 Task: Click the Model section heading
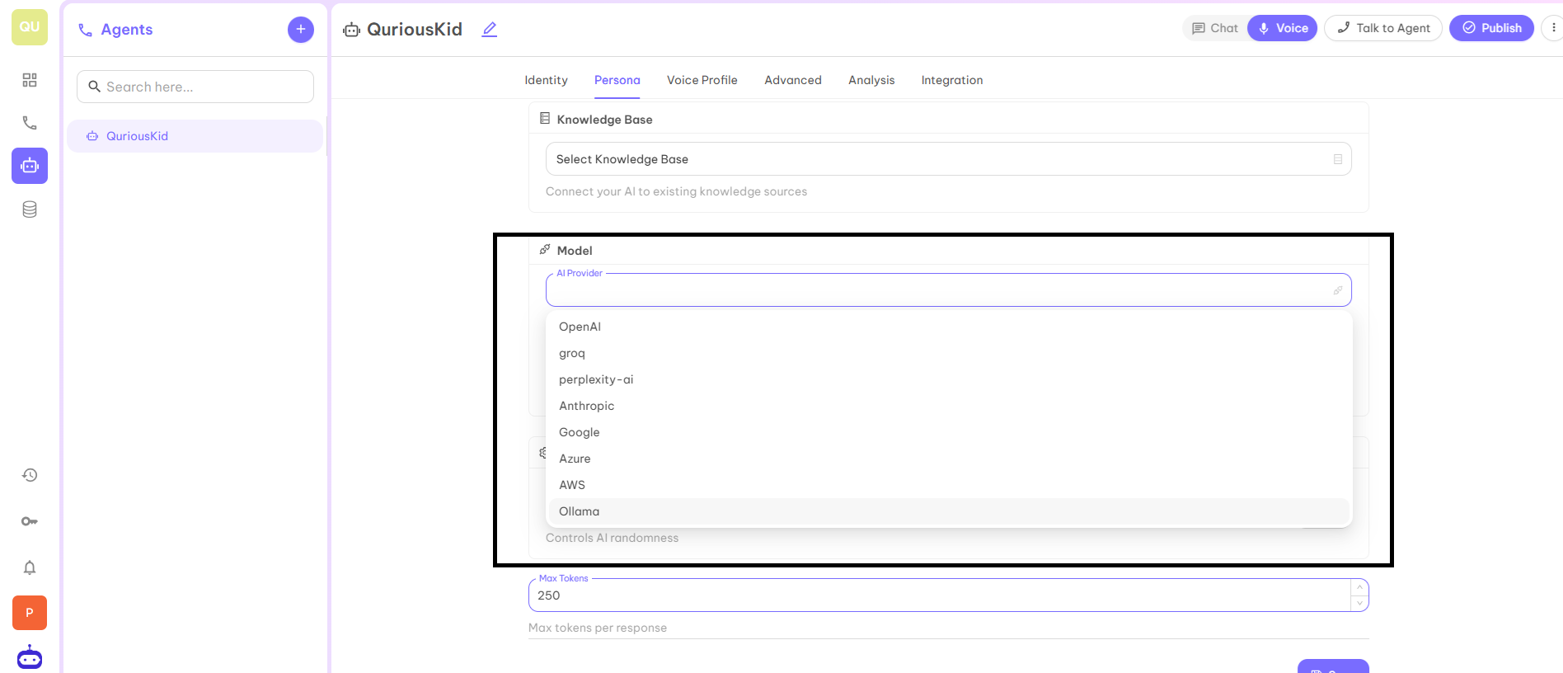click(575, 251)
